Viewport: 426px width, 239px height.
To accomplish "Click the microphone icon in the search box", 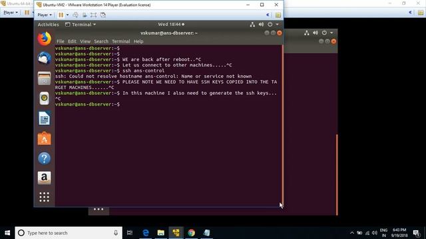I will click(x=116, y=233).
